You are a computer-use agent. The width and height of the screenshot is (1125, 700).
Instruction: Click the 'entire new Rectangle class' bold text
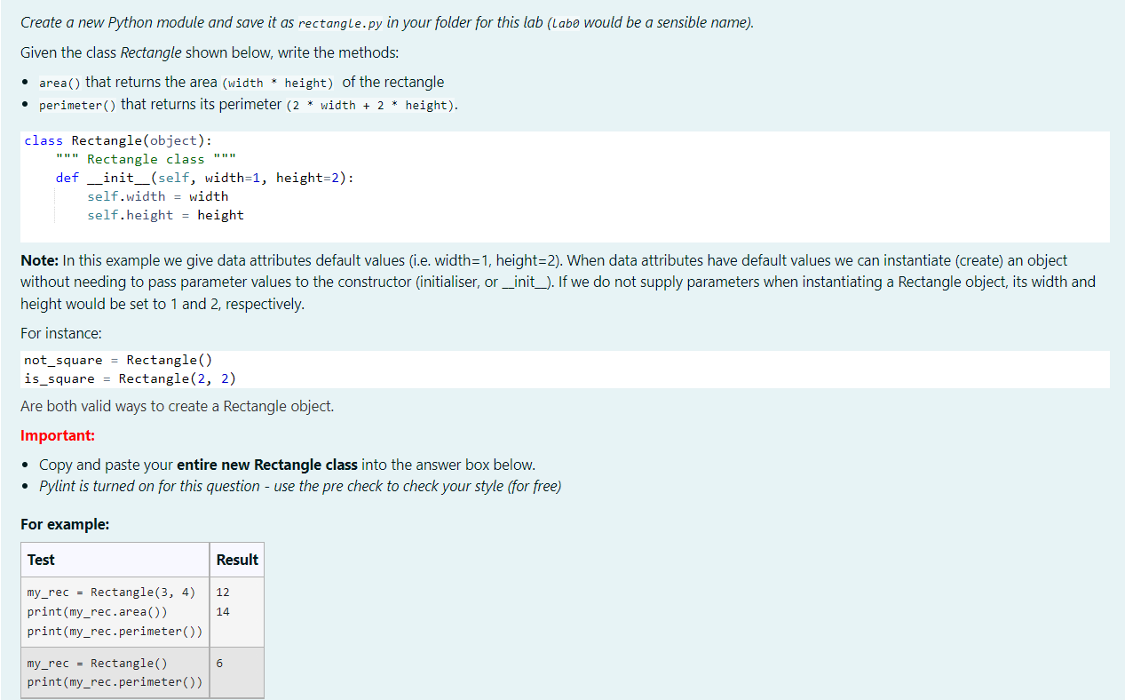267,465
